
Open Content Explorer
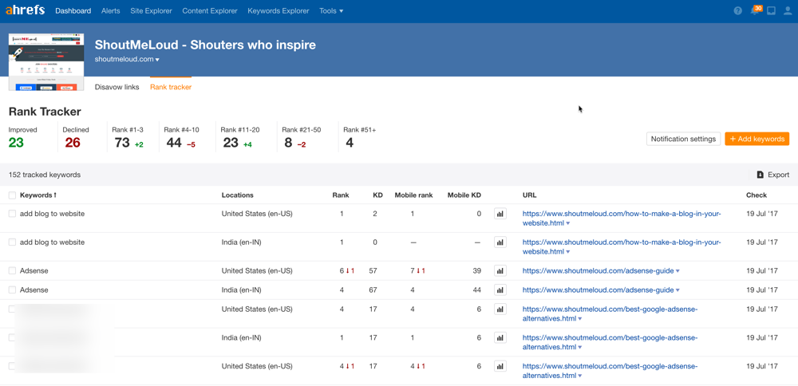point(210,10)
